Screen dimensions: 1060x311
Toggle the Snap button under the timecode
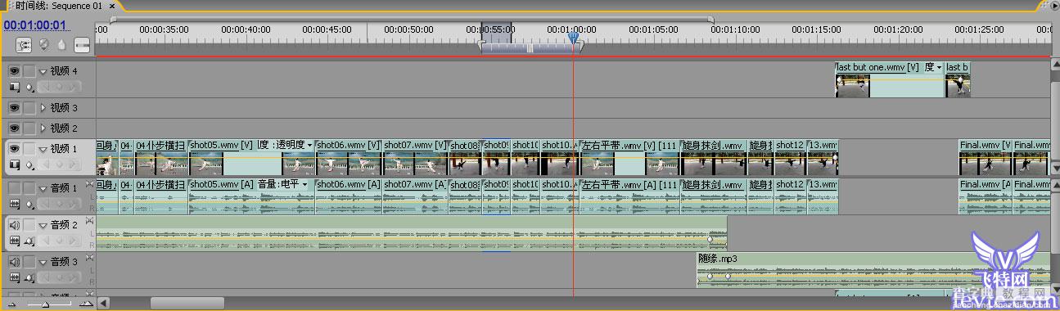click(24, 44)
